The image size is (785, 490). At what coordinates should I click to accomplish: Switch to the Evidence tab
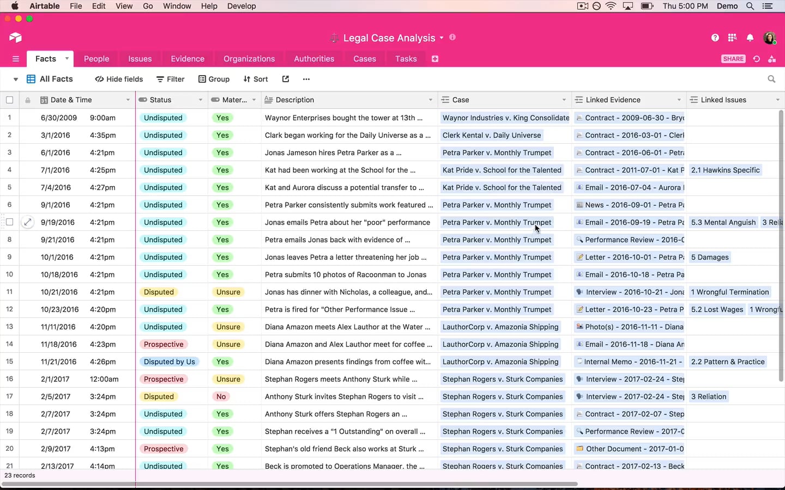pos(187,59)
